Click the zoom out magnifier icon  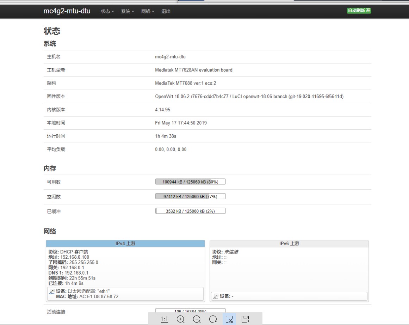197,319
